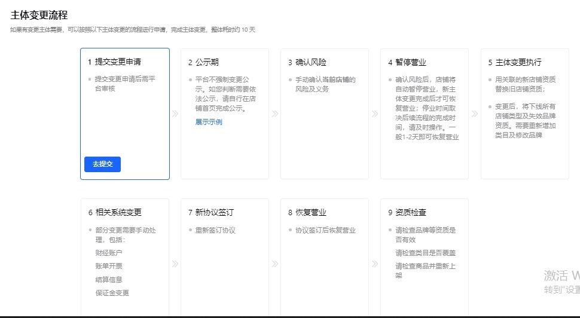Click the arrow between steps 2 and 3
580x318 pixels.
[275, 114]
